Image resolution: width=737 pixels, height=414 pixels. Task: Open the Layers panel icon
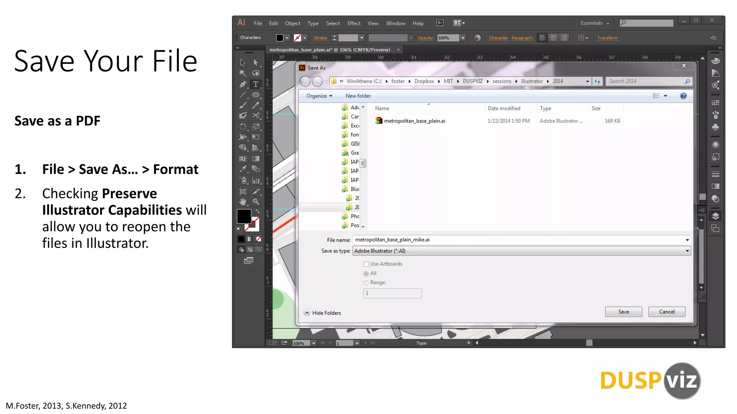715,216
